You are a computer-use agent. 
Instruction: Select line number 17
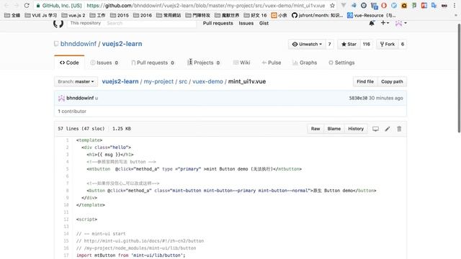66,255
